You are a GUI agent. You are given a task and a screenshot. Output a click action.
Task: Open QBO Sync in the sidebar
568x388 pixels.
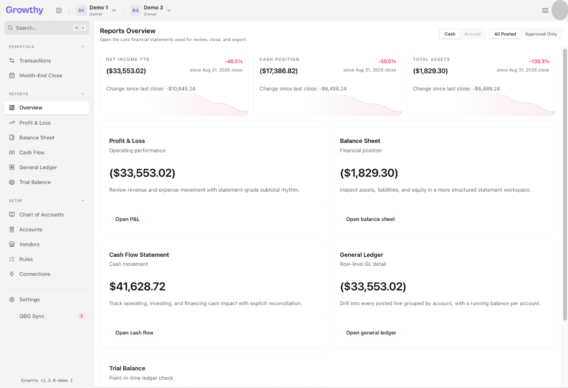click(x=47, y=316)
